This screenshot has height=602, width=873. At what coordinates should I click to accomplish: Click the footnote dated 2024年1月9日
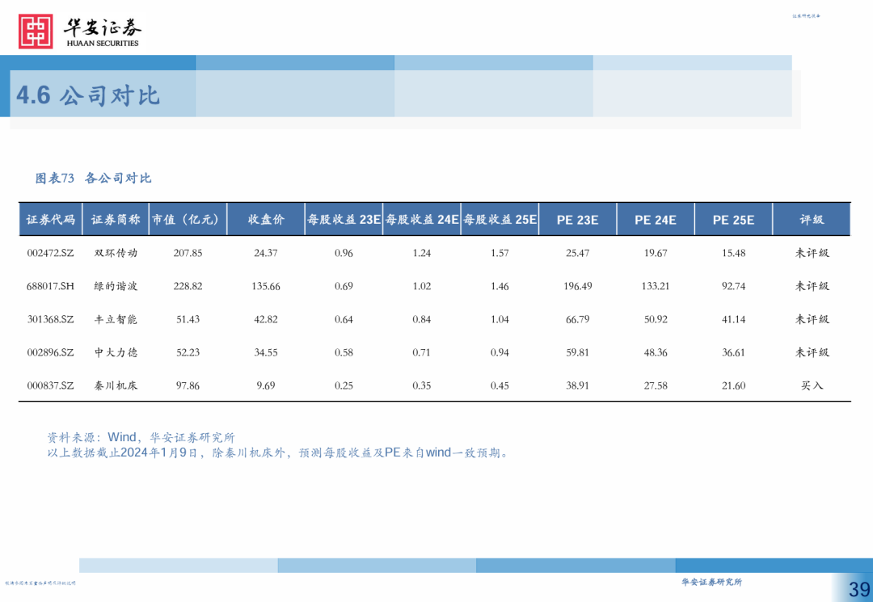[x=278, y=453]
